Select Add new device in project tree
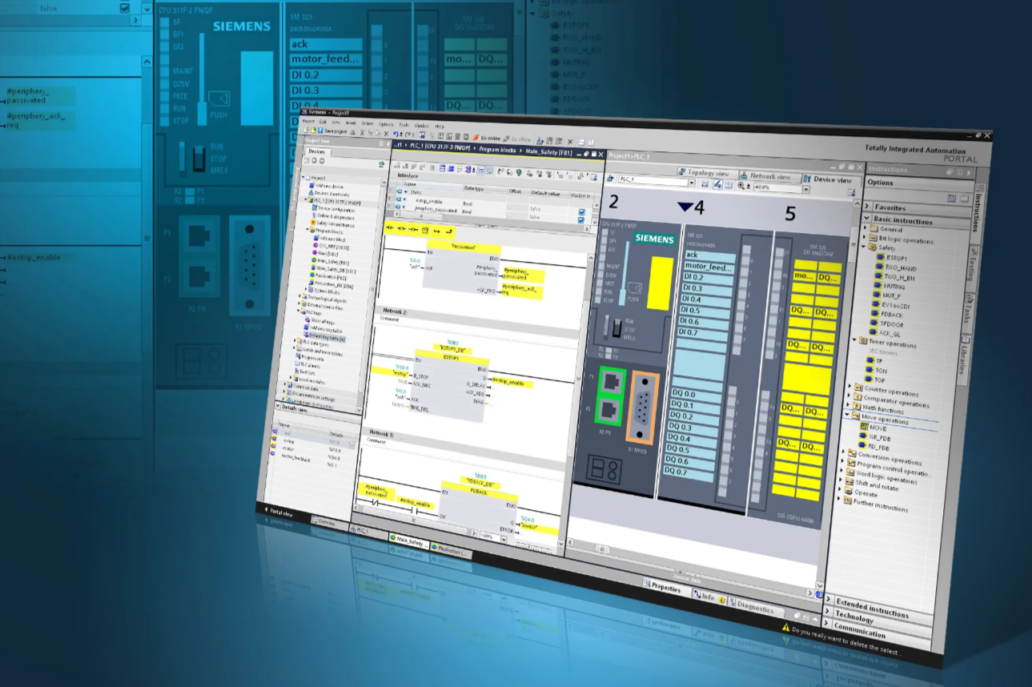Viewport: 1032px width, 687px height. (x=326, y=186)
